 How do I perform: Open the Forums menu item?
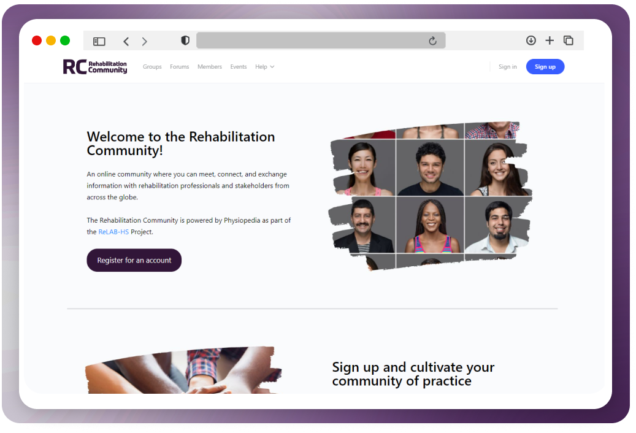pos(179,66)
